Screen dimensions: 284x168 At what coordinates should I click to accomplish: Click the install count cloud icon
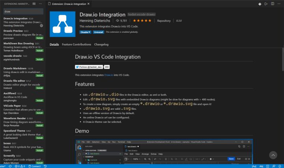[x=118, y=21]
